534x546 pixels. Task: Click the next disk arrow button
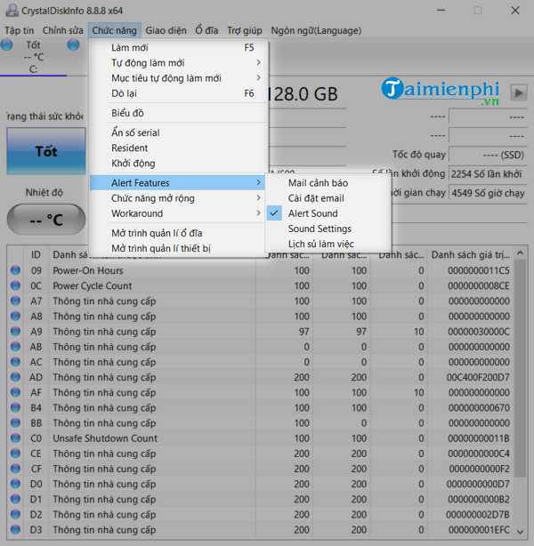point(518,92)
